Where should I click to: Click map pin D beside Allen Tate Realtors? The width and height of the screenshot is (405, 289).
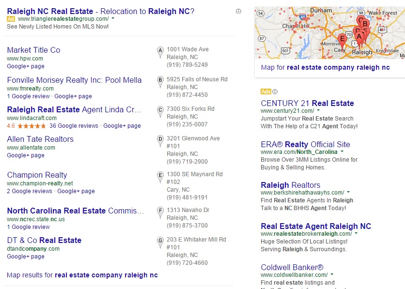(160, 141)
